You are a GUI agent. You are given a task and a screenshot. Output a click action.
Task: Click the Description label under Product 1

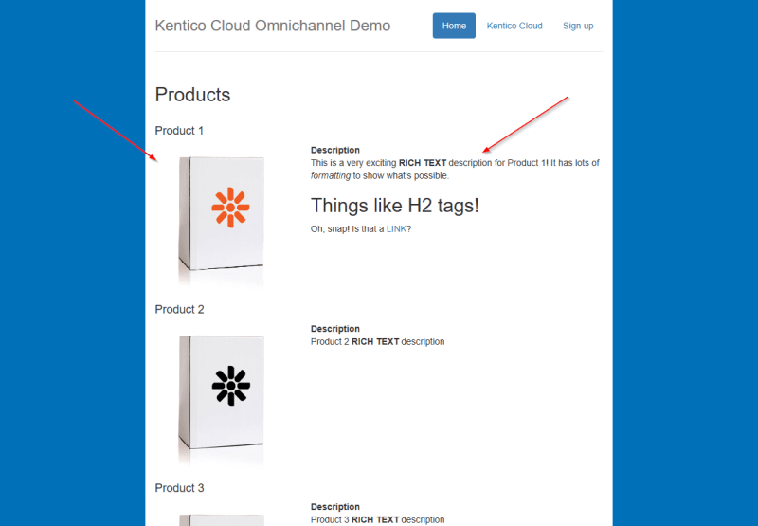coord(335,150)
